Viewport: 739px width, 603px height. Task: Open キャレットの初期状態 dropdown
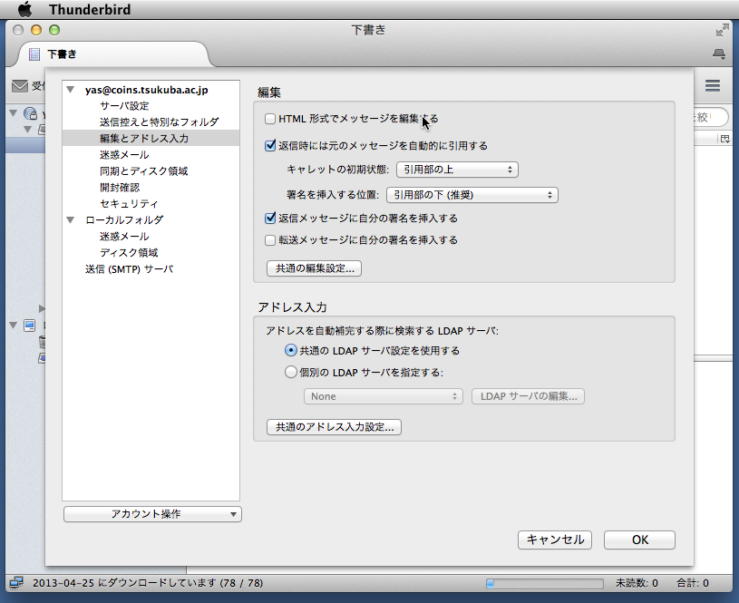pos(457,170)
